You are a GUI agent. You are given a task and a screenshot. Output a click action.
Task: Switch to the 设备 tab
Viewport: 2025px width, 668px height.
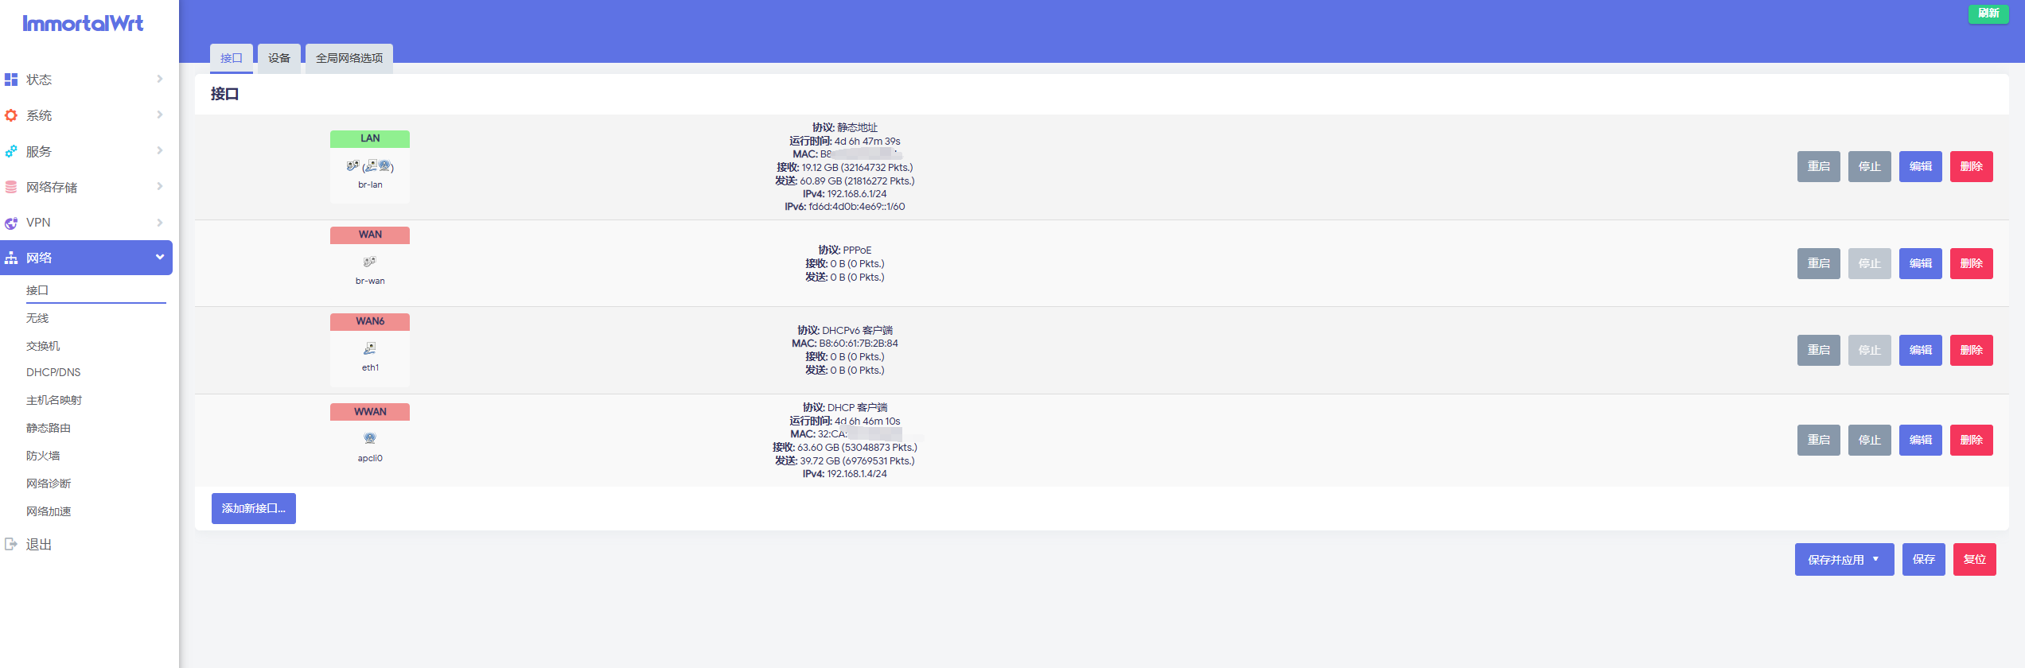tap(279, 58)
